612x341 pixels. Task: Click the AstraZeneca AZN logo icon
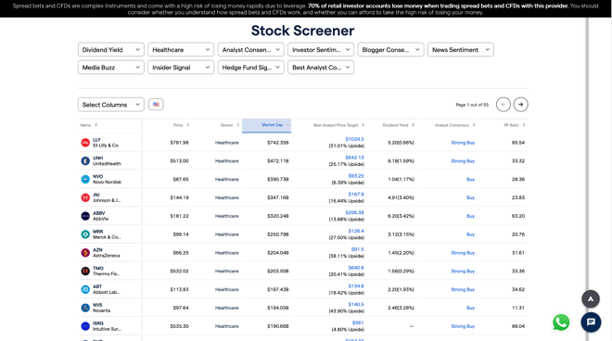85,253
